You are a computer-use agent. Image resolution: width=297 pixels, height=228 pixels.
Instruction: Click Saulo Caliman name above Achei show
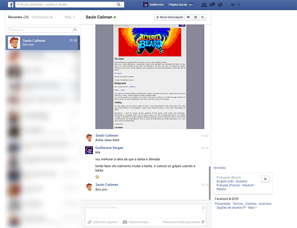click(107, 135)
